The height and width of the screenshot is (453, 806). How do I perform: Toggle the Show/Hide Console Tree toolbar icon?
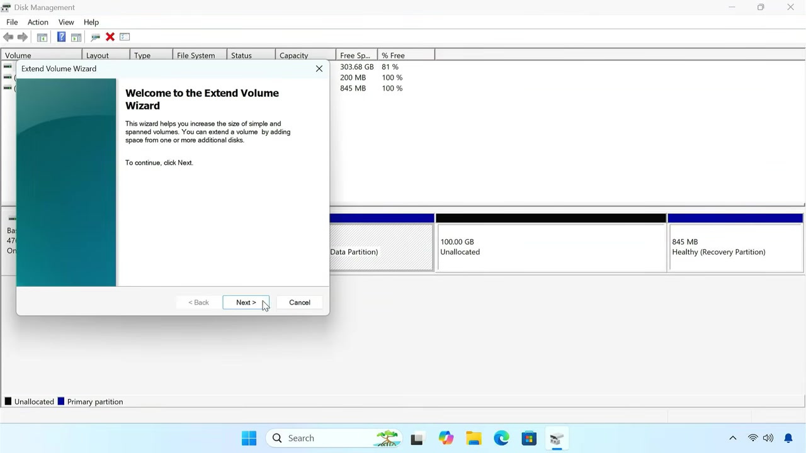click(42, 37)
